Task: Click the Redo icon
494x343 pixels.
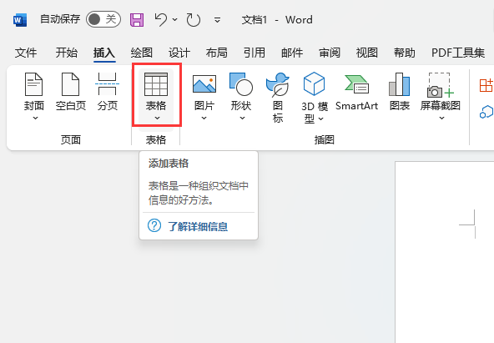Action: [x=193, y=20]
